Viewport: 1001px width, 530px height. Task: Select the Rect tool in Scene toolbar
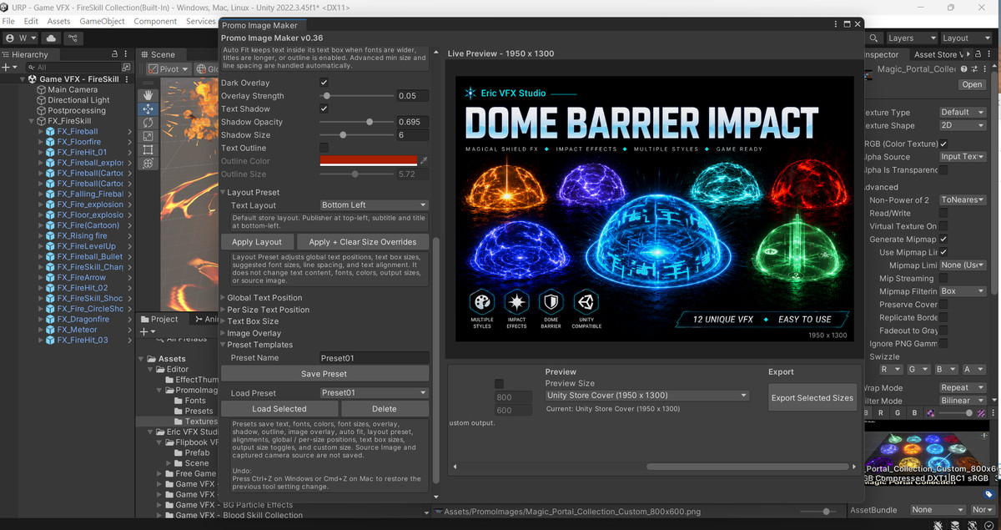click(148, 149)
